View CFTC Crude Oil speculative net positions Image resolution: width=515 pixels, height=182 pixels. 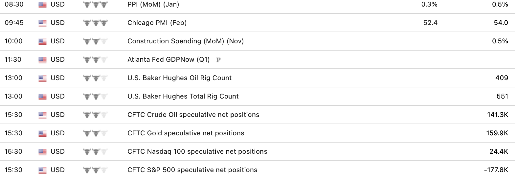[193, 115]
